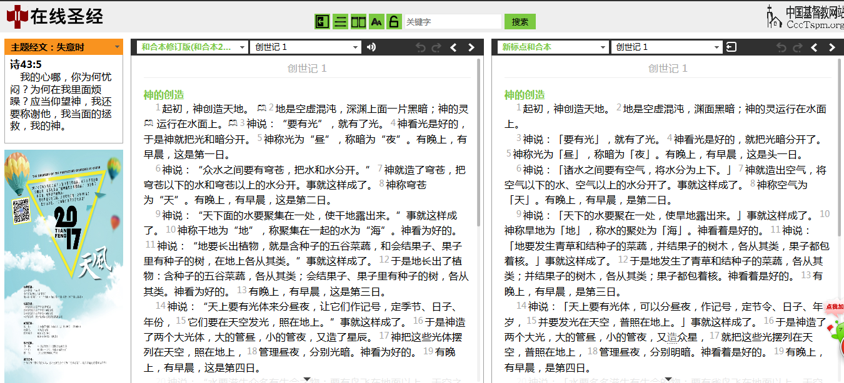Open the 创世记 1 chapter dropdown in left pane
844x383 pixels.
tap(305, 47)
